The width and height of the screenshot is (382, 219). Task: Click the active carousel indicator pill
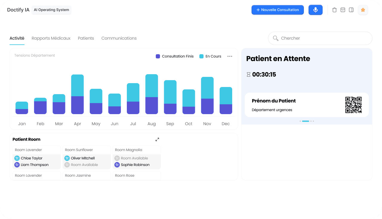point(306,121)
